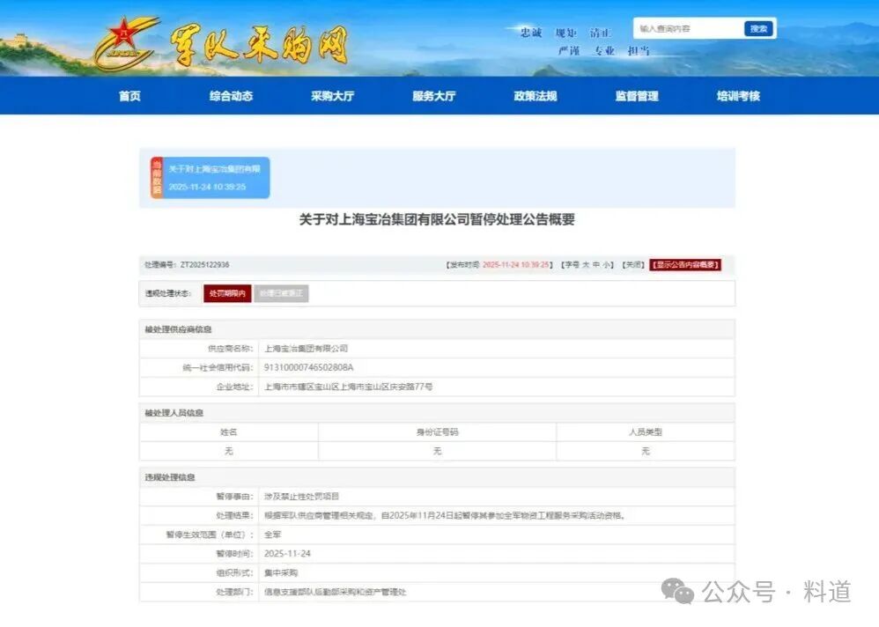Click the blue 搜索 search button

[x=758, y=28]
